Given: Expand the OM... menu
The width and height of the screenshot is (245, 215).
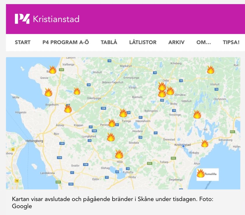Looking at the screenshot, I should (x=204, y=42).
